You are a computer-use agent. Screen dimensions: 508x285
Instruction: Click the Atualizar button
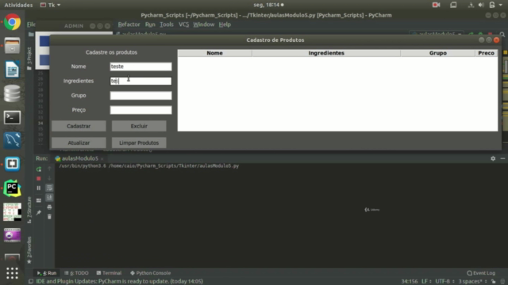point(79,142)
